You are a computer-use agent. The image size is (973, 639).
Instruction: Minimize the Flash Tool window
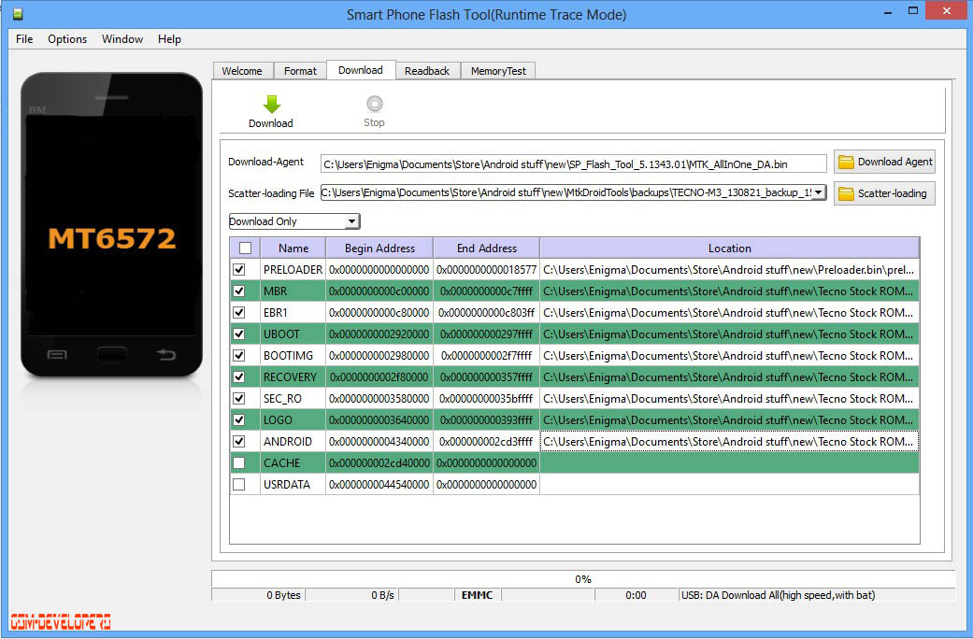click(x=889, y=11)
